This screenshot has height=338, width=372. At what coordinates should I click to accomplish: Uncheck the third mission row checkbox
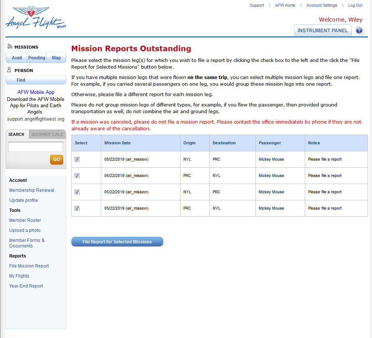click(77, 192)
